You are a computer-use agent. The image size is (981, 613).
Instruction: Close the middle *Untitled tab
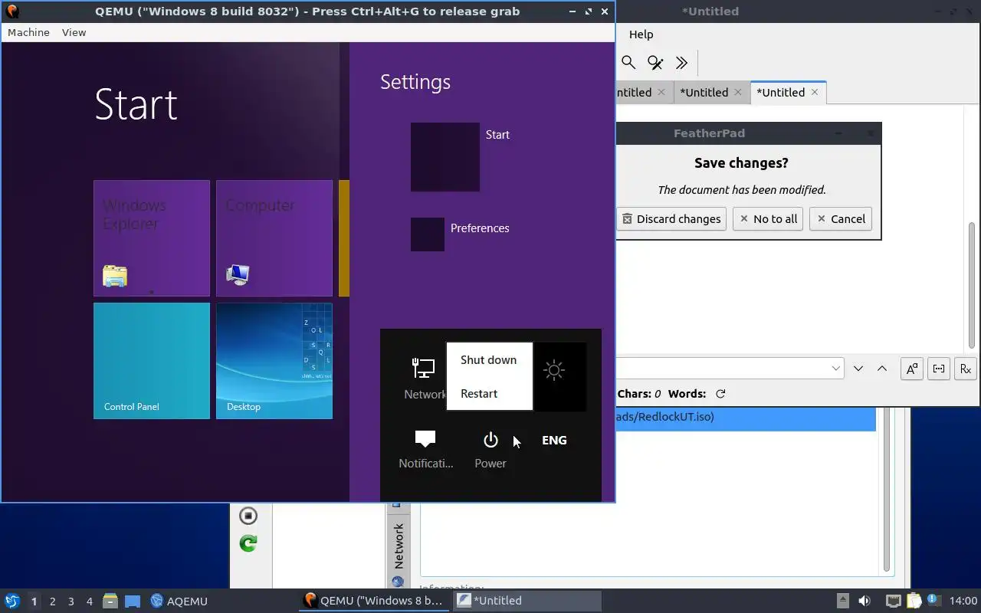(738, 92)
